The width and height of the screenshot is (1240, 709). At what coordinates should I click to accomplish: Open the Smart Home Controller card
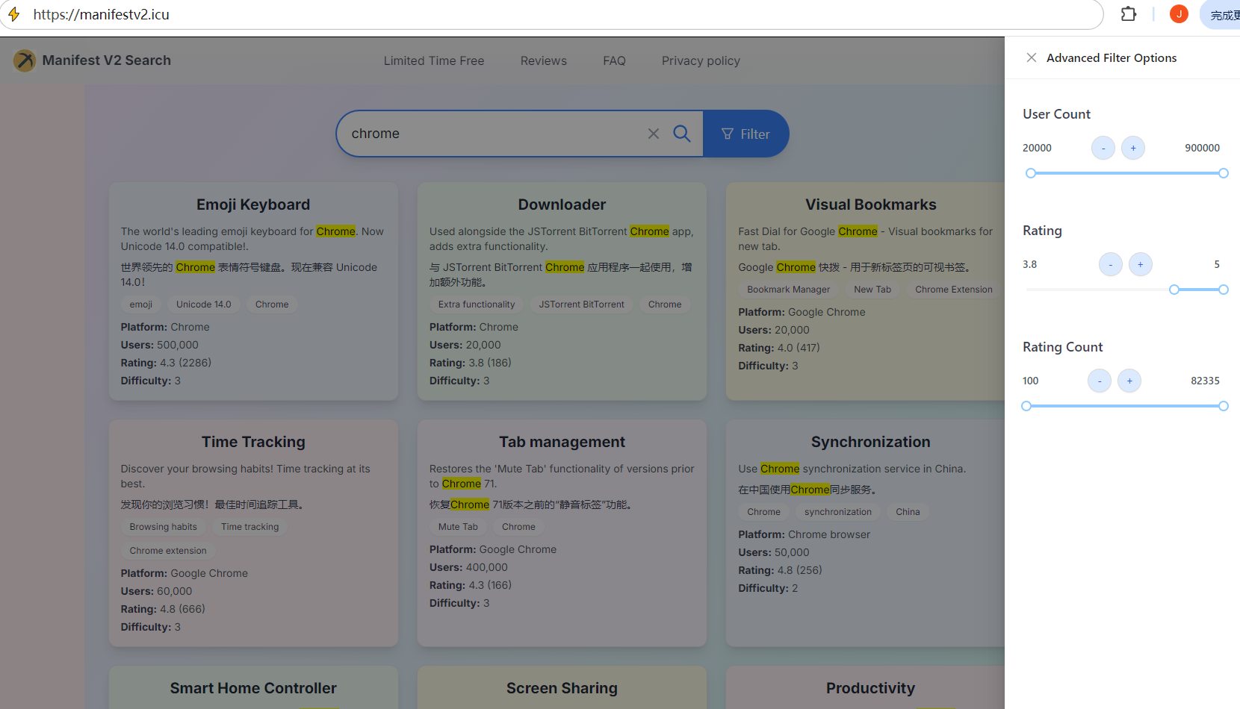point(253,688)
